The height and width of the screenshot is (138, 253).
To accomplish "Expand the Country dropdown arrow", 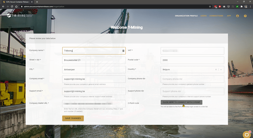I will click(x=221, y=70).
